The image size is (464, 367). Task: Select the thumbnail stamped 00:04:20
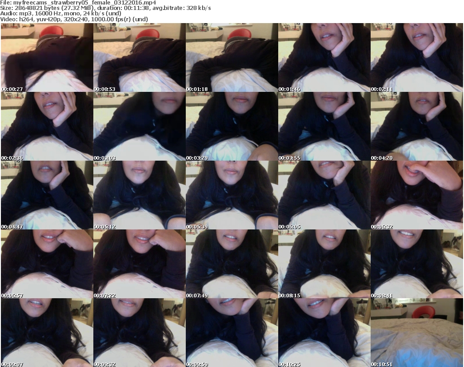(x=417, y=126)
